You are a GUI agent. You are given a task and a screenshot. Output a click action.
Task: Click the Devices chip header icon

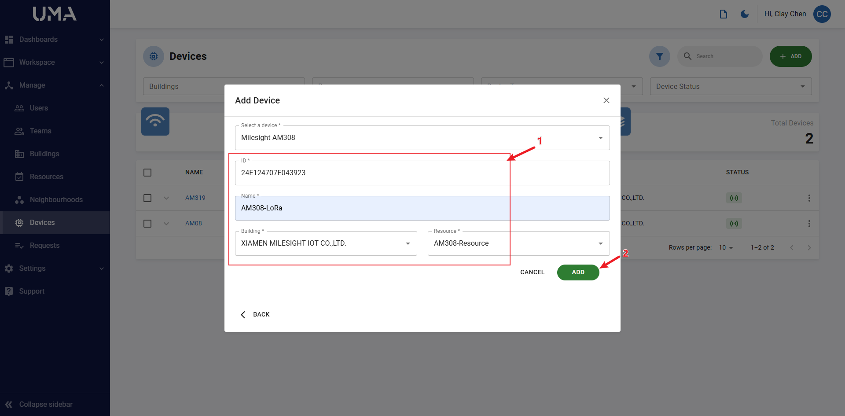(154, 56)
